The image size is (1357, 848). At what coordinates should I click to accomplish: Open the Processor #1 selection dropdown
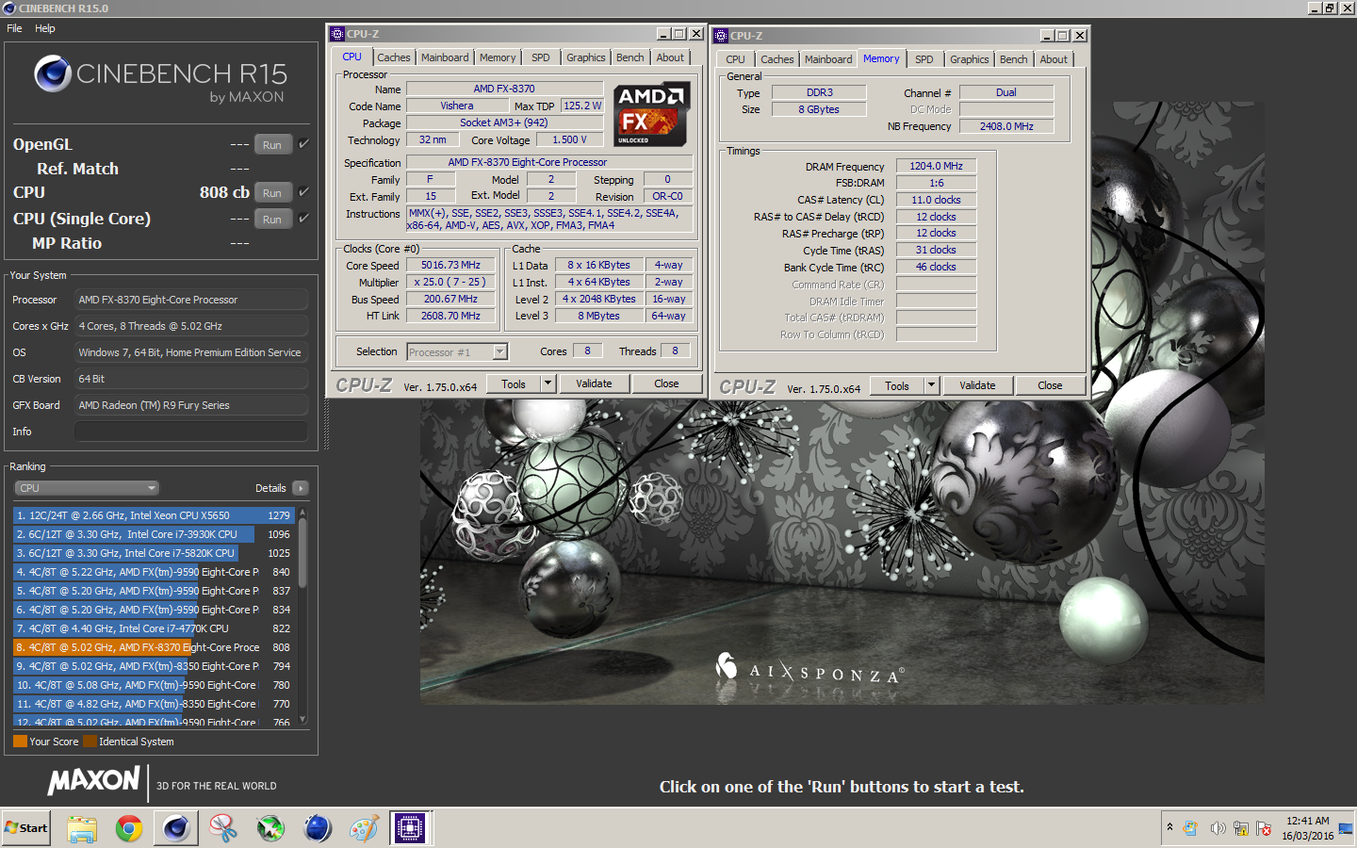457,351
